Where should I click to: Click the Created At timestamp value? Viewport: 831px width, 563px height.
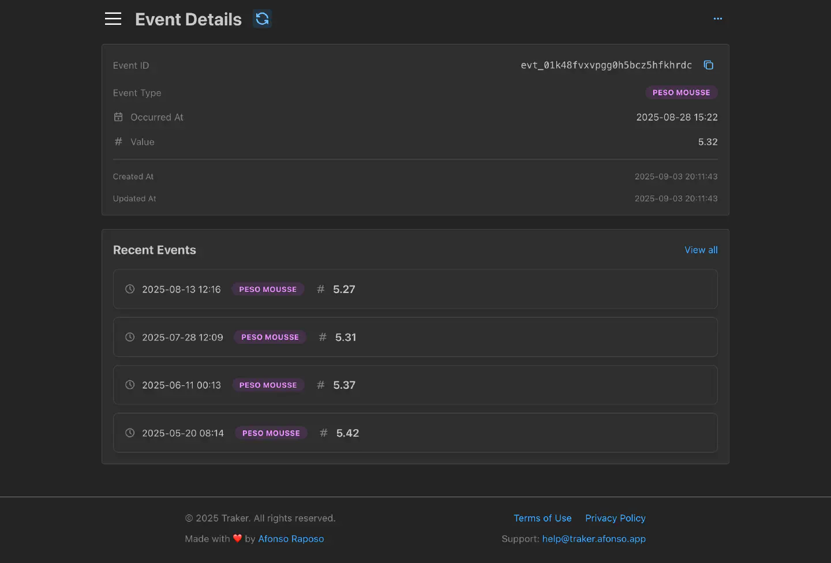click(676, 177)
